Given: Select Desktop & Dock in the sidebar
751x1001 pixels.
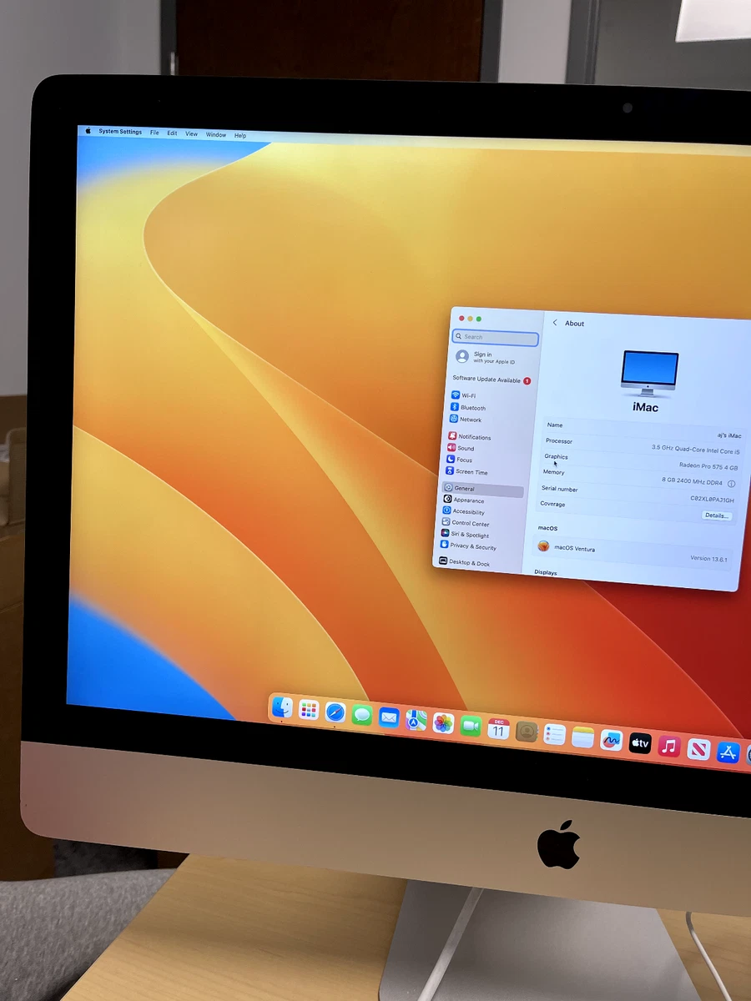Looking at the screenshot, I should point(471,563).
